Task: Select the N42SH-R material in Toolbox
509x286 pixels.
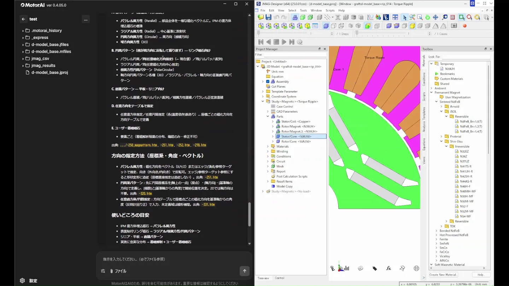Action: tap(466, 177)
